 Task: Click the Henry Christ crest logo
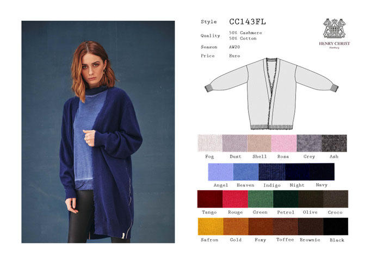(x=335, y=28)
